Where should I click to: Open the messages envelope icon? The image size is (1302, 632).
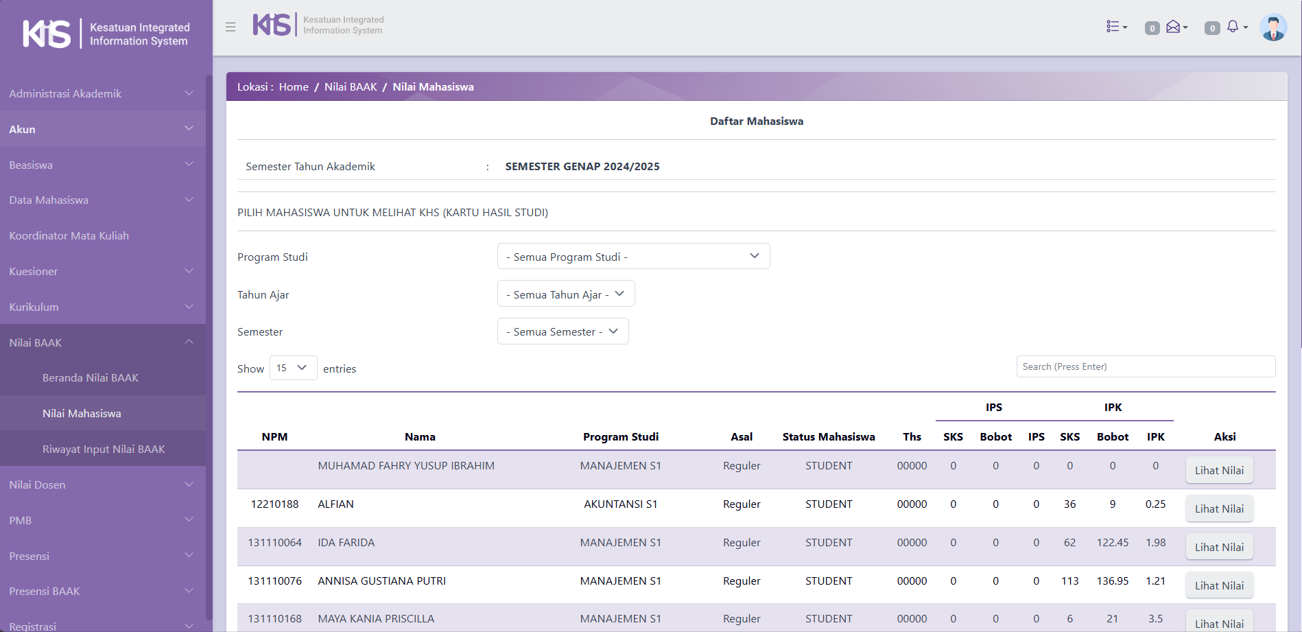pyautogui.click(x=1176, y=27)
